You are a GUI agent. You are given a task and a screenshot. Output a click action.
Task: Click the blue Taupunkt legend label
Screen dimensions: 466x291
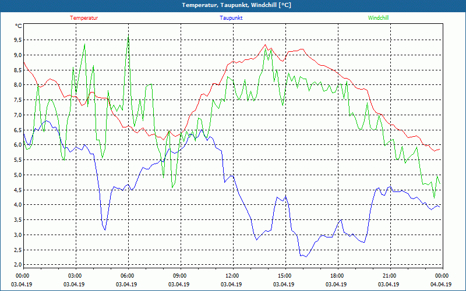tap(231, 18)
